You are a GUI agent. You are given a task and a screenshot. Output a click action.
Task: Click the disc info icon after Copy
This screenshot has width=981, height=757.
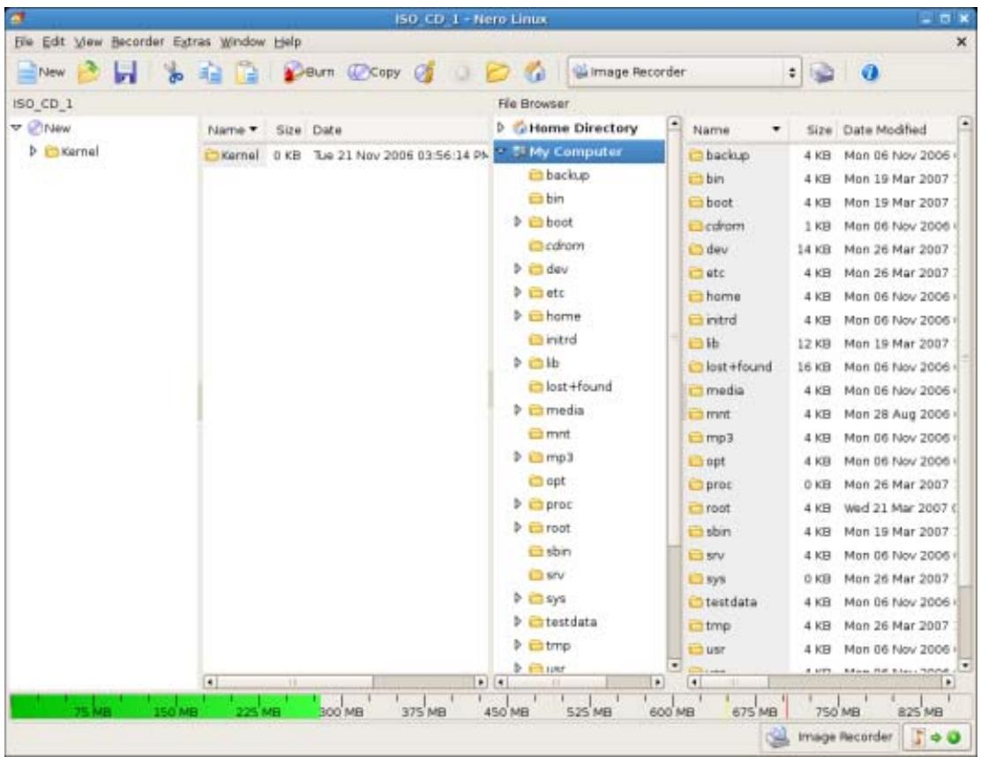425,72
